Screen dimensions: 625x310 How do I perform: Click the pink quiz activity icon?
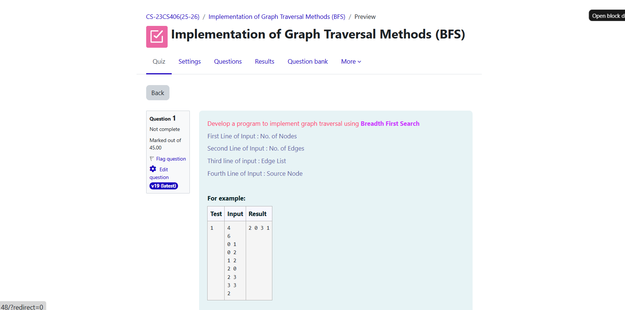[157, 37]
